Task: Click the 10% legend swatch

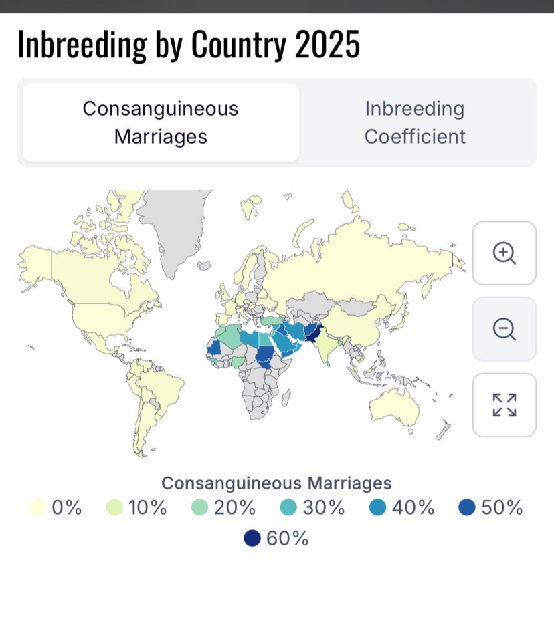Action: 114,507
